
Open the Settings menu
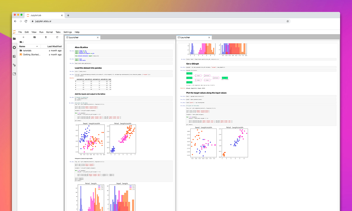pyautogui.click(x=68, y=32)
